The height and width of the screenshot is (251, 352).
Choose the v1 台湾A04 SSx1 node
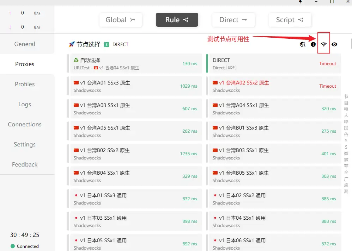274,108
